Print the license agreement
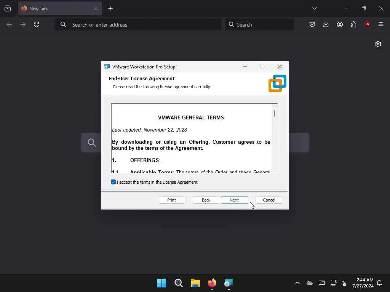The width and height of the screenshot is (390, 292). pos(172,200)
